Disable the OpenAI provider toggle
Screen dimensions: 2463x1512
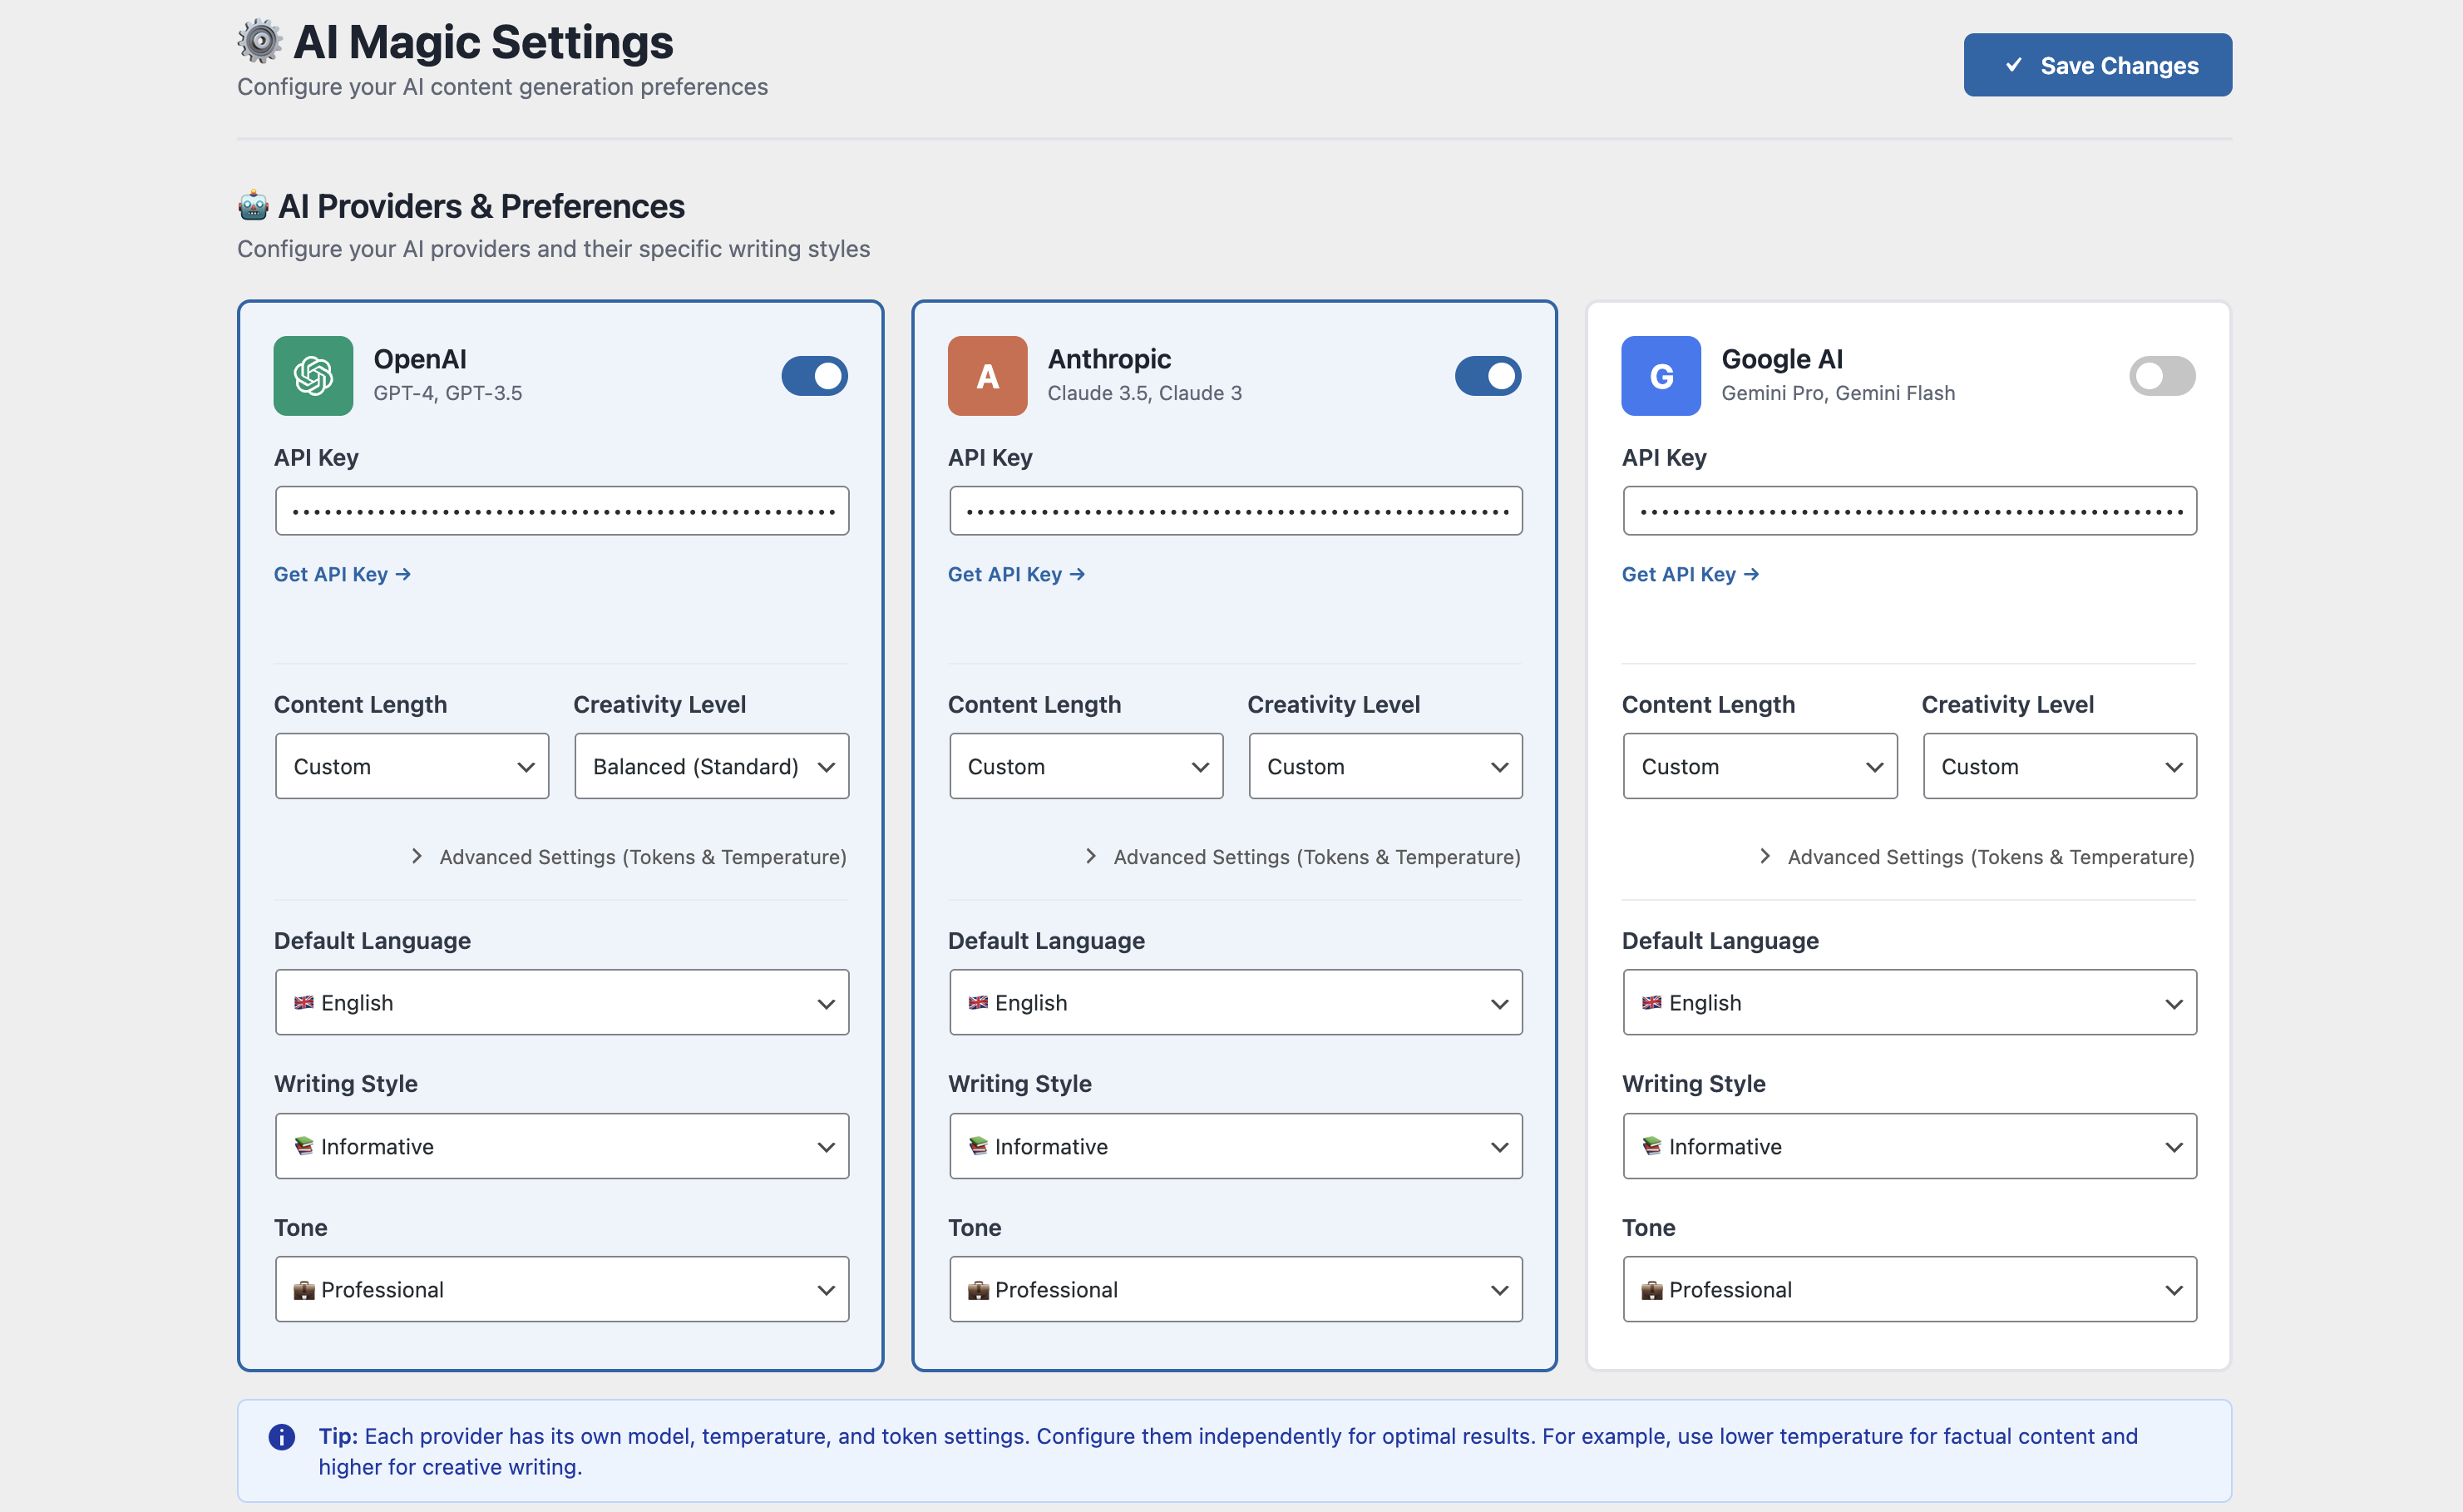[814, 376]
